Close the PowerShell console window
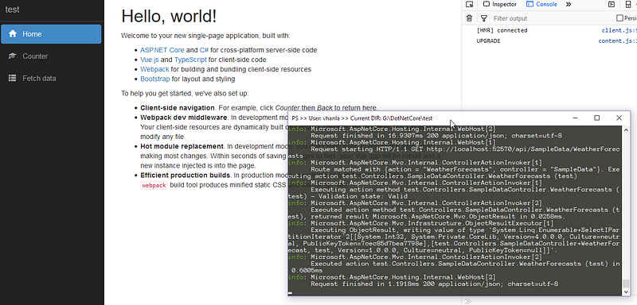 [619, 118]
